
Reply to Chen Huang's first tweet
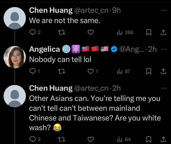(x=33, y=32)
